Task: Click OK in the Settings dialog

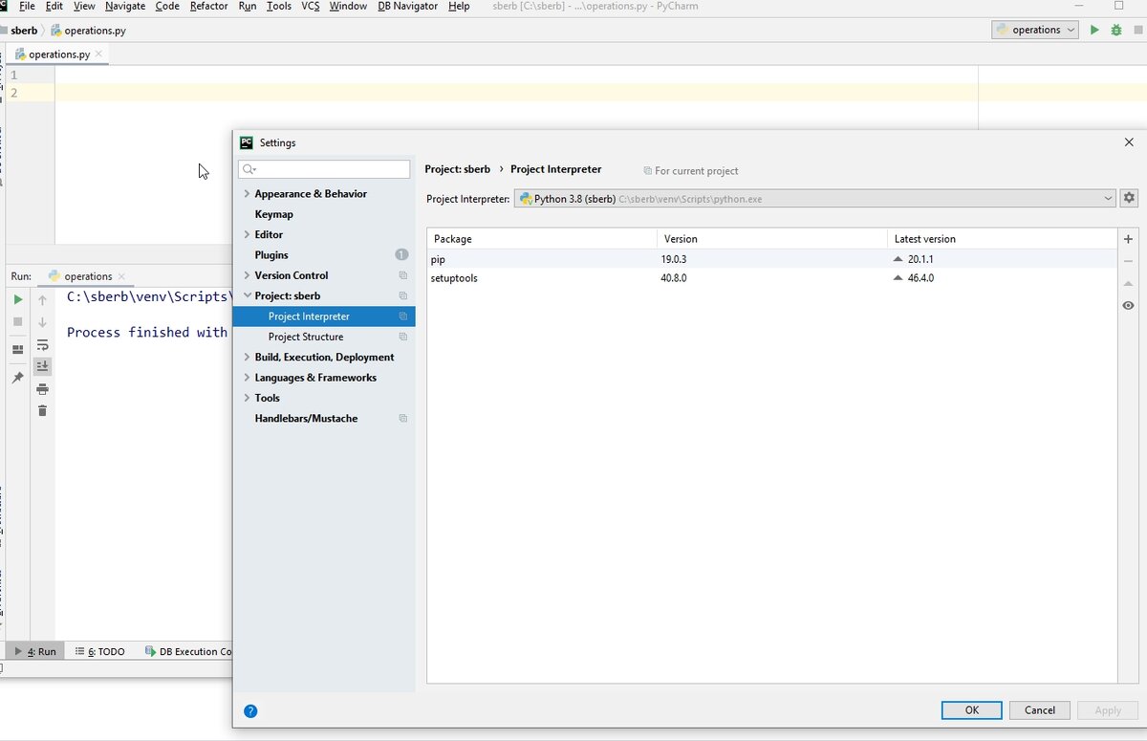Action: tap(972, 710)
